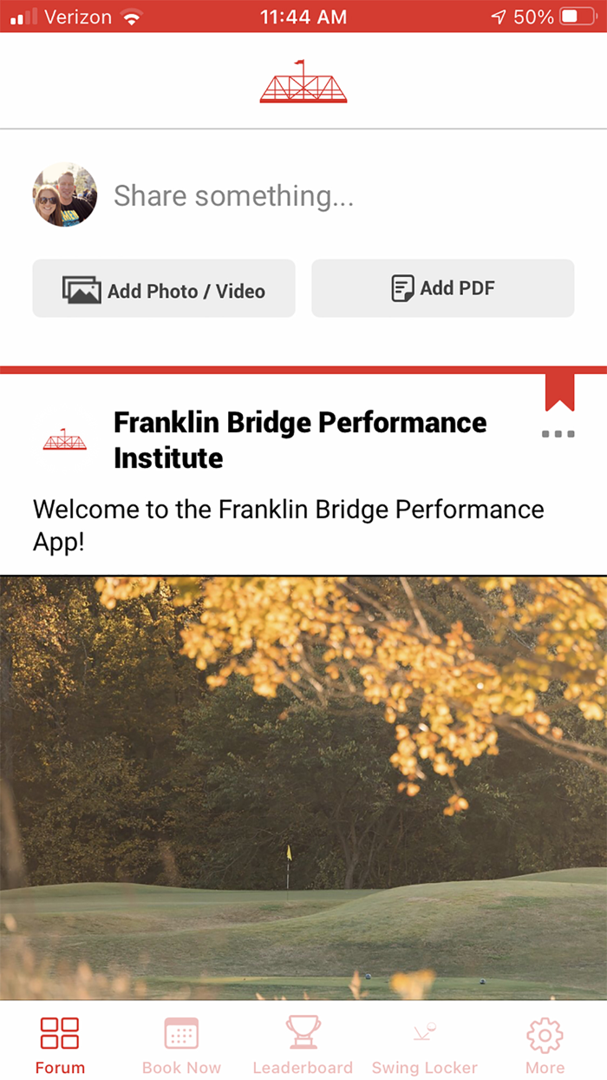Open your profile avatar photo
Screen dimensions: 607x1080
point(65,195)
